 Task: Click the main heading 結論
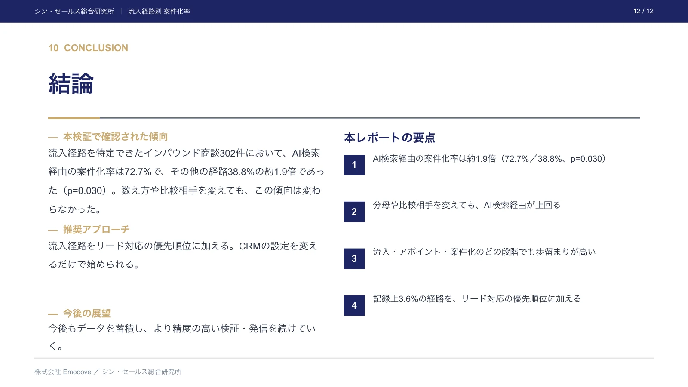[x=71, y=83]
